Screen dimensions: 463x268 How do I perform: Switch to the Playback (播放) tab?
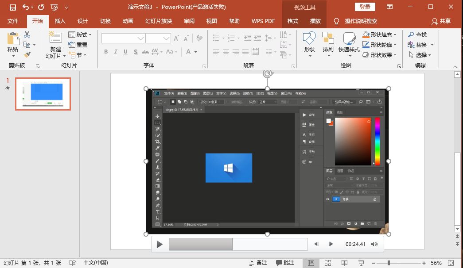315,21
